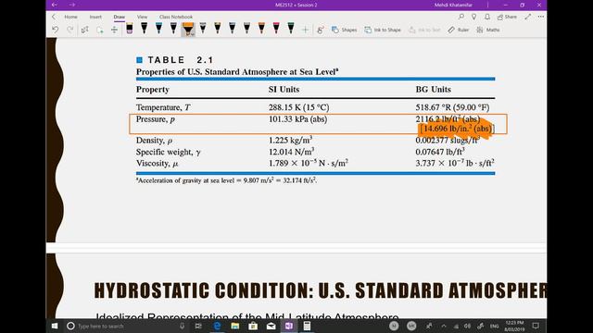
Task: Toggle the Ruler tool
Action: pos(458,30)
